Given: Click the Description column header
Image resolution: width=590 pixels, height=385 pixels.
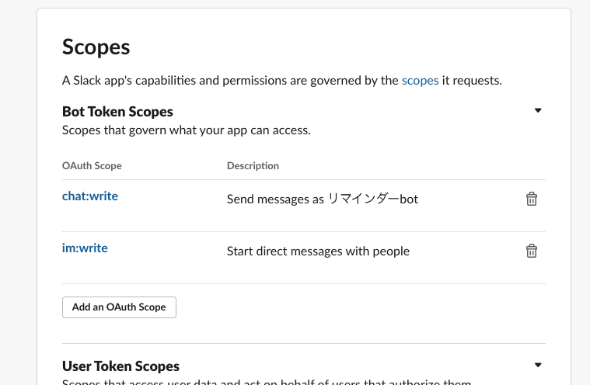Looking at the screenshot, I should tap(253, 165).
